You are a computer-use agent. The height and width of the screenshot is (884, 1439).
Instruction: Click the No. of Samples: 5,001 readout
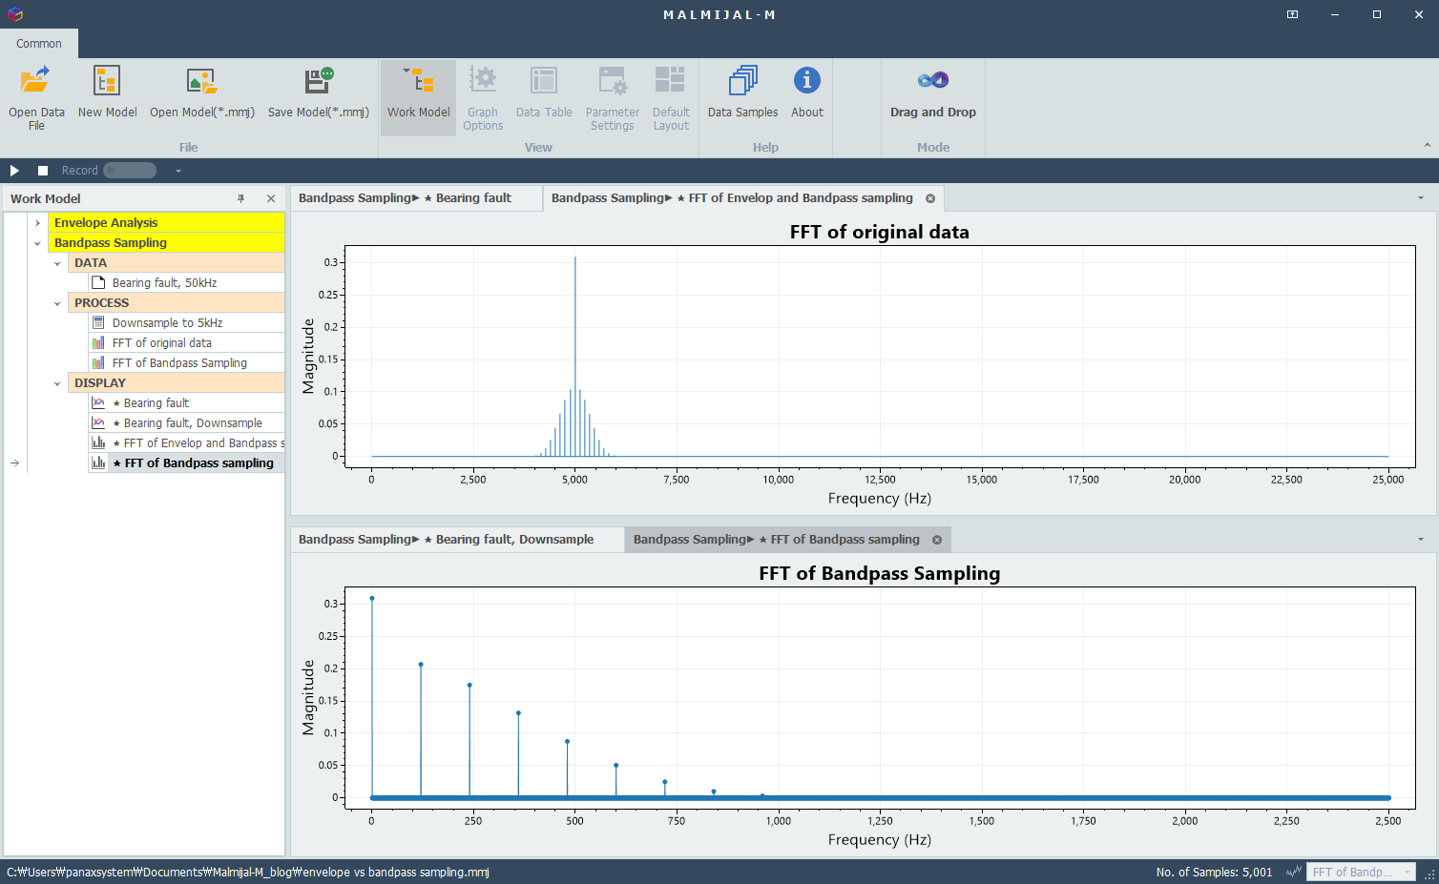(1214, 872)
